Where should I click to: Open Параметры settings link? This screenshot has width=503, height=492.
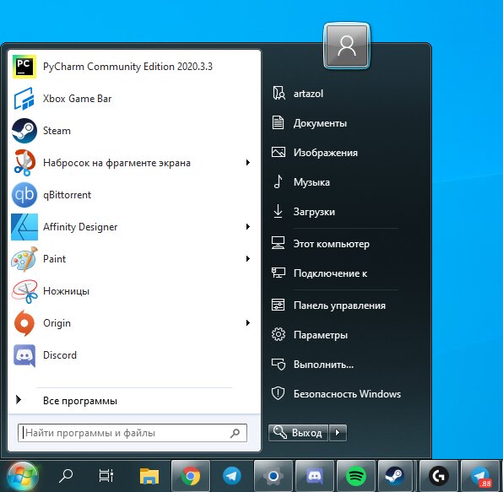[x=320, y=335]
